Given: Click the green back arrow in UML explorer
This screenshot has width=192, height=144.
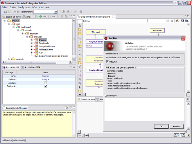Looking at the screenshot, I should pyautogui.click(x=41, y=16).
